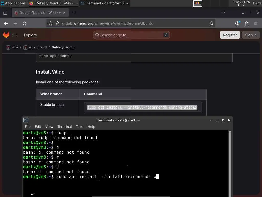Click the workspace switcher thumbnail in the panel
This screenshot has height=197, width=262.
pyautogui.click(x=198, y=3)
